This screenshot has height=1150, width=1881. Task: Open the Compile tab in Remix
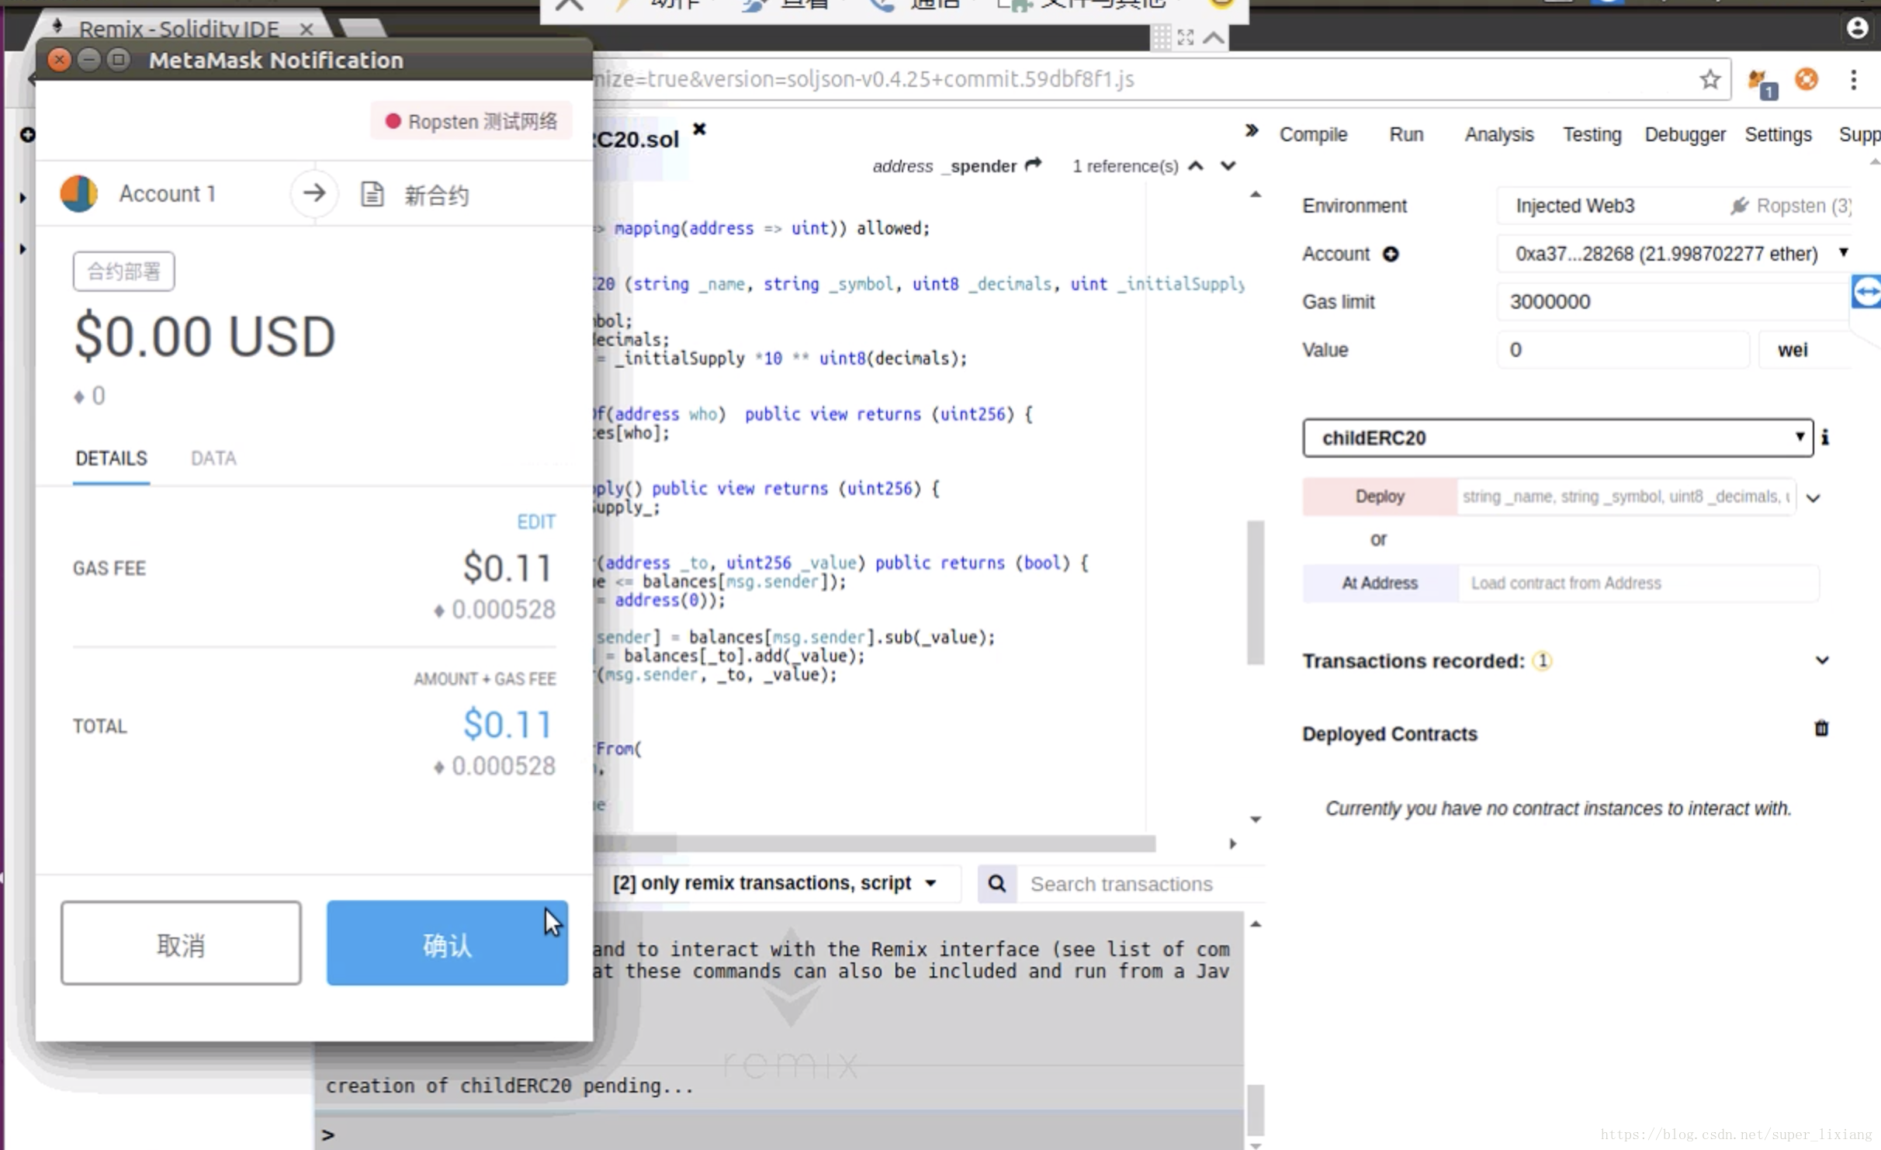coord(1313,134)
